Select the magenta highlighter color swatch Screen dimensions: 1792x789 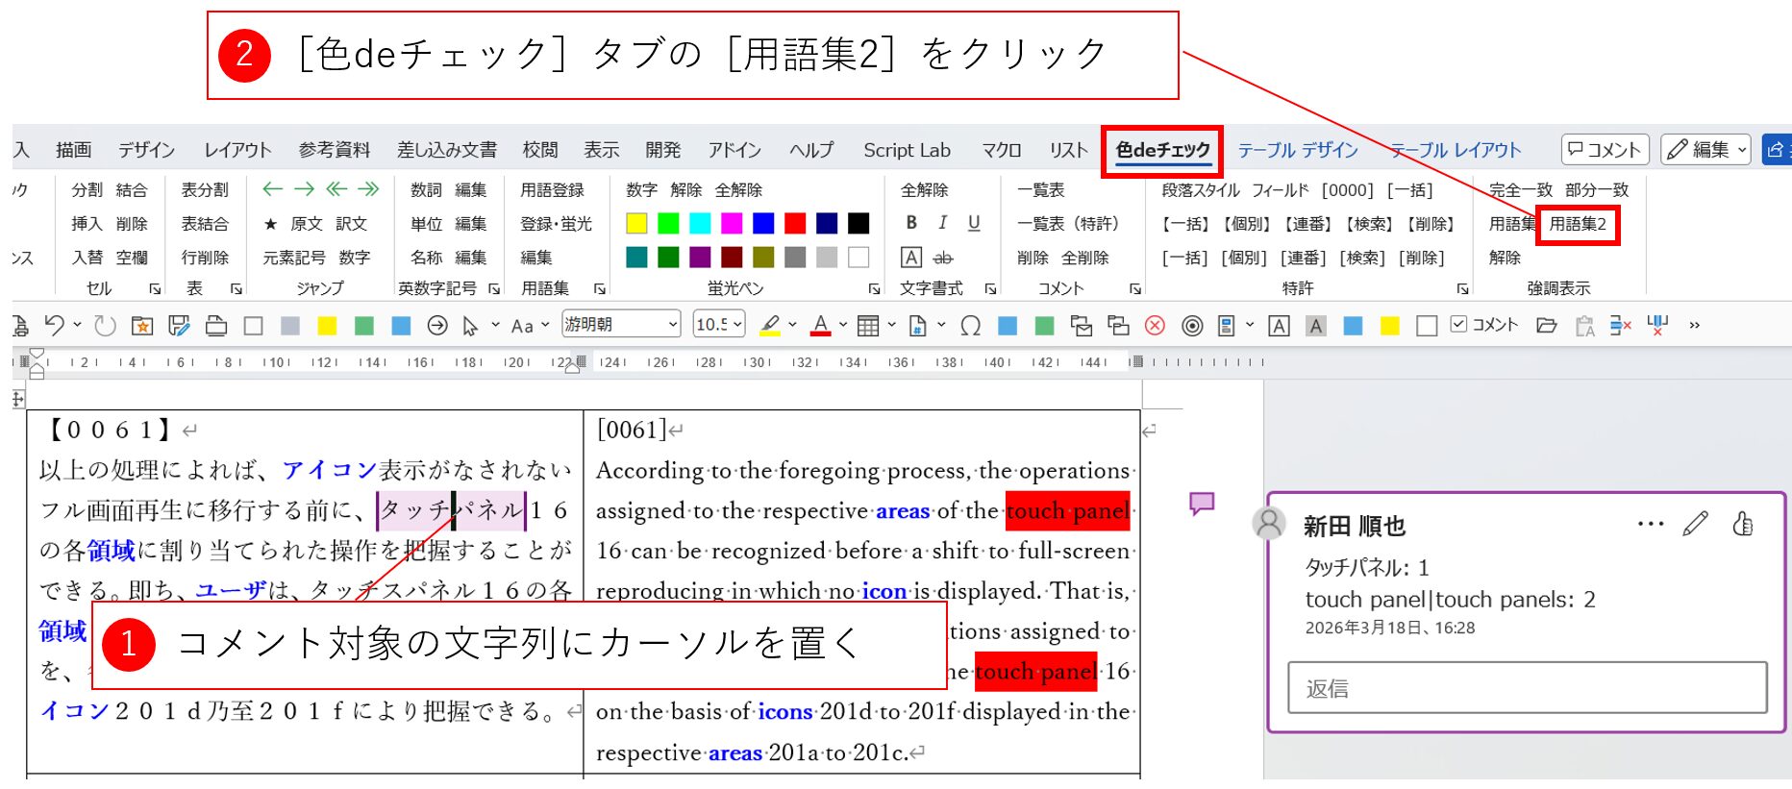point(732,224)
